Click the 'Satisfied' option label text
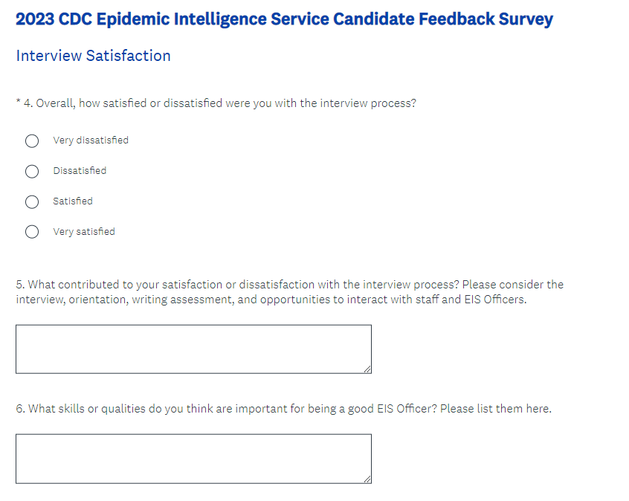The image size is (629, 501). point(73,201)
